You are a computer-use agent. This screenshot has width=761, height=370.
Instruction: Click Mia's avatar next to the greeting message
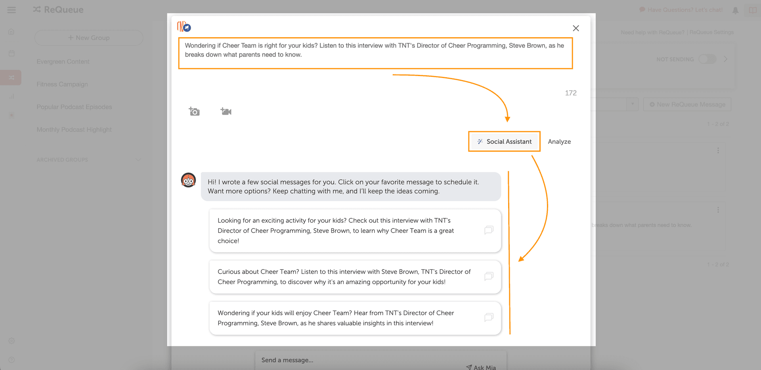pyautogui.click(x=188, y=180)
